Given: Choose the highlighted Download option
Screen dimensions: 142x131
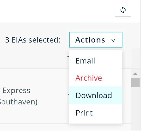Looking at the screenshot, I should [x=96, y=95].
